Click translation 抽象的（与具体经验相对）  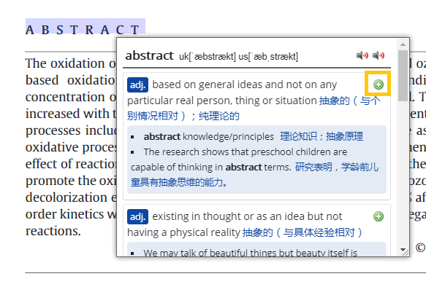(x=302, y=232)
